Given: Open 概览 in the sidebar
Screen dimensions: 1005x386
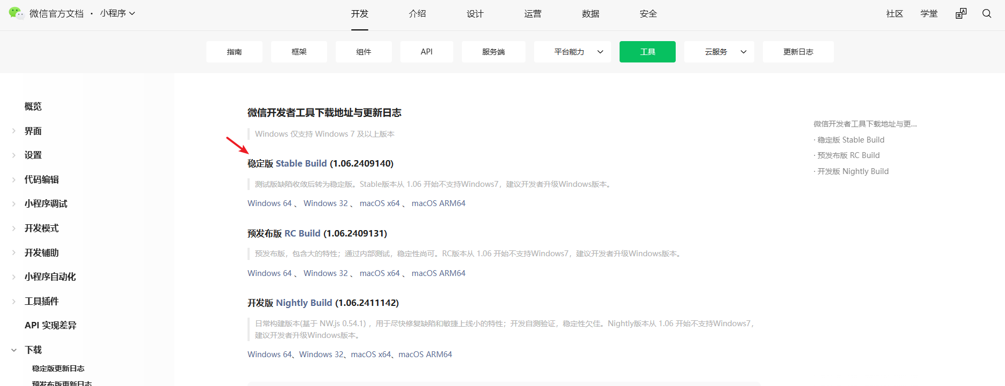Looking at the screenshot, I should tap(33, 106).
